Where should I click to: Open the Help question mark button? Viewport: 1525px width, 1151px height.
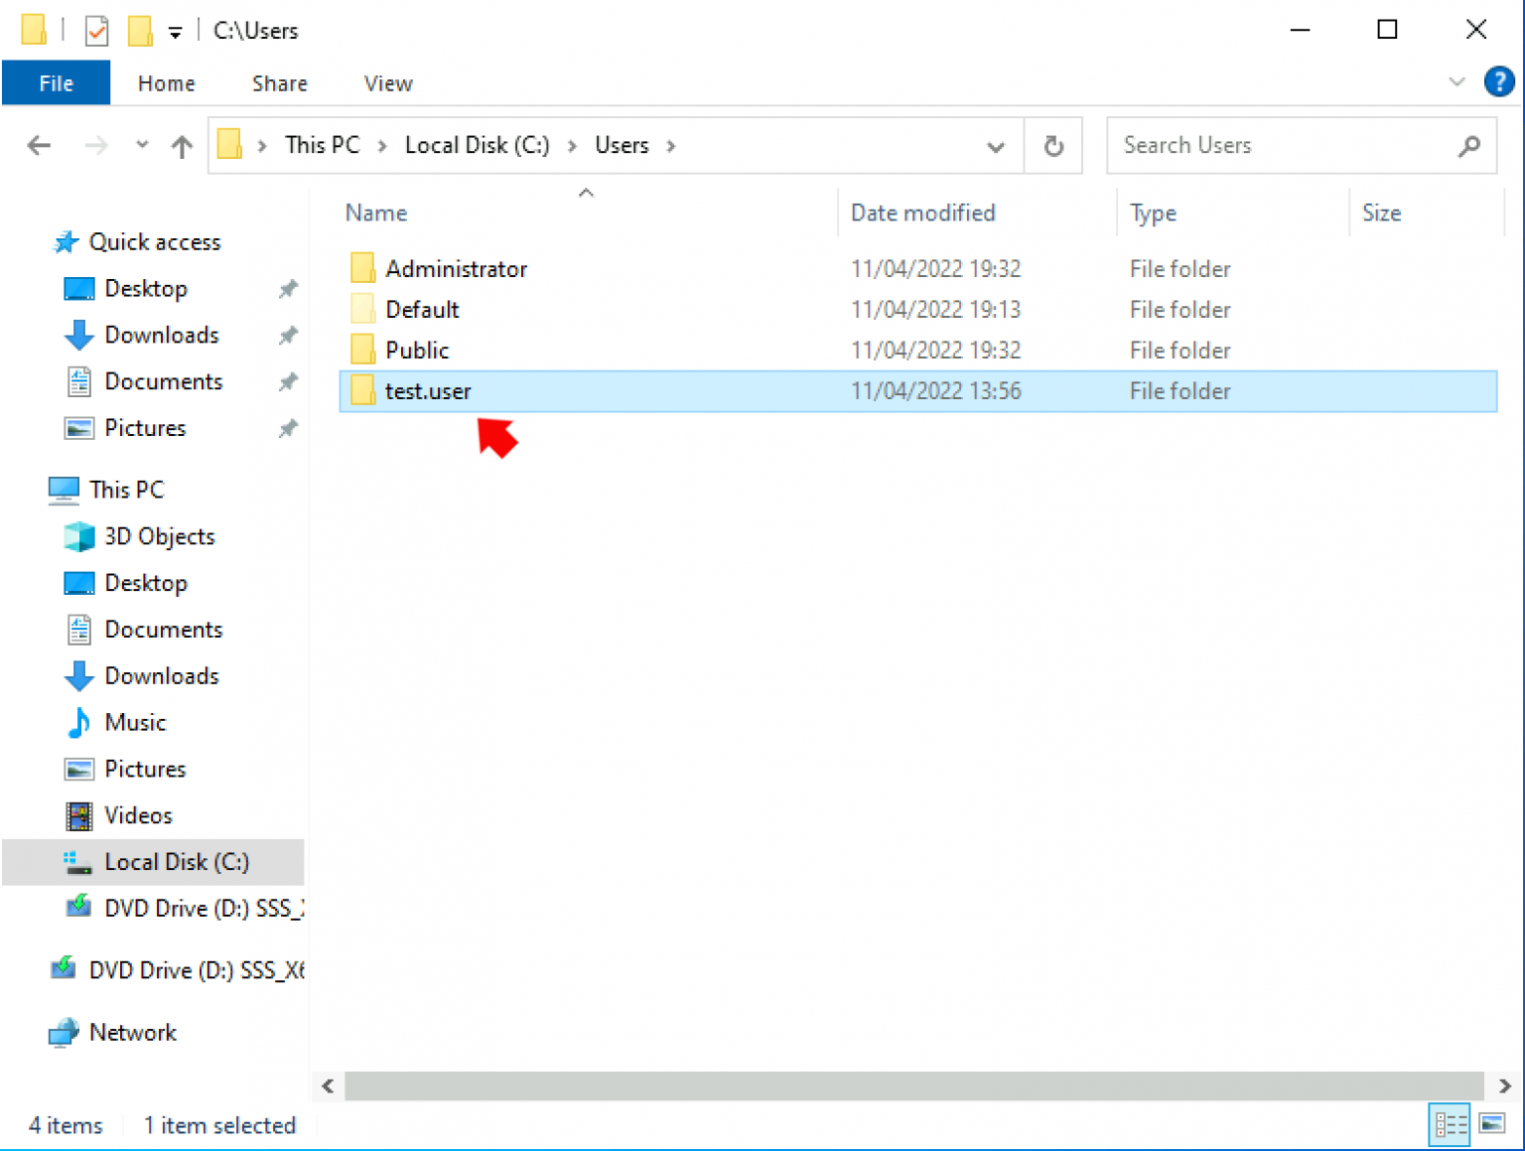click(1499, 81)
